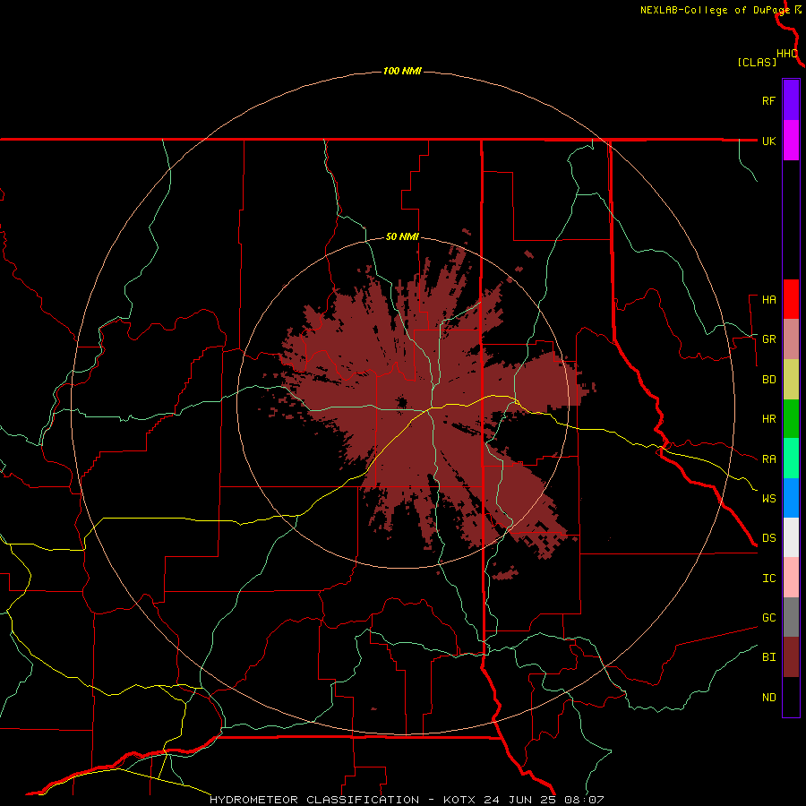The image size is (806, 806).
Task: Click the brown BI legend swatch
Action: click(791, 657)
